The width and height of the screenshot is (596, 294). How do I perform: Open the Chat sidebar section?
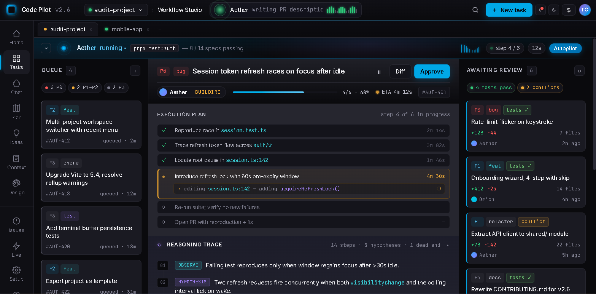(16, 87)
